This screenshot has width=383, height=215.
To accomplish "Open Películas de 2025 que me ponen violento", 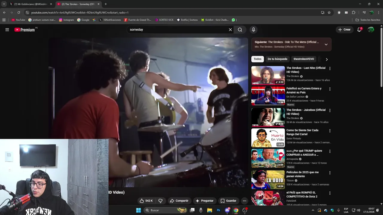I will [303, 174].
